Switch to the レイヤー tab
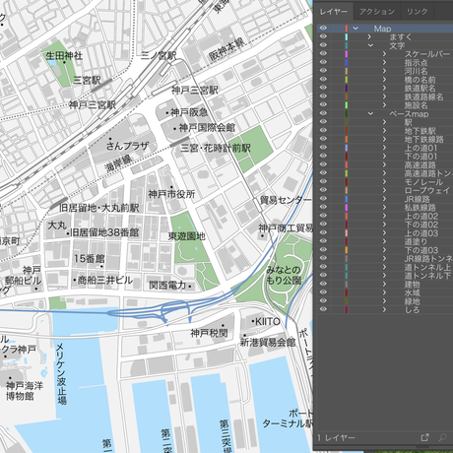This screenshot has width=453, height=453. pyautogui.click(x=334, y=12)
